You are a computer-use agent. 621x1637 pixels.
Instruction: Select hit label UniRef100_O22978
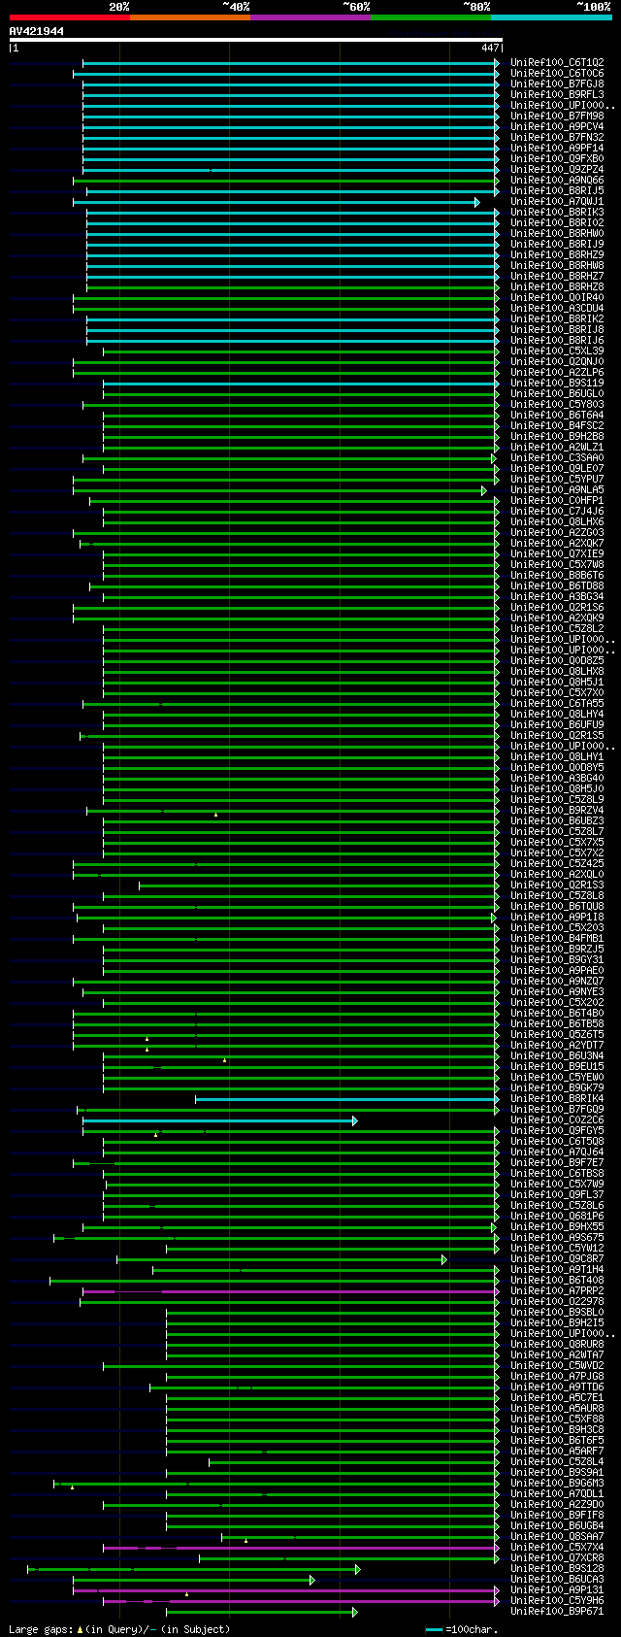click(x=557, y=1301)
